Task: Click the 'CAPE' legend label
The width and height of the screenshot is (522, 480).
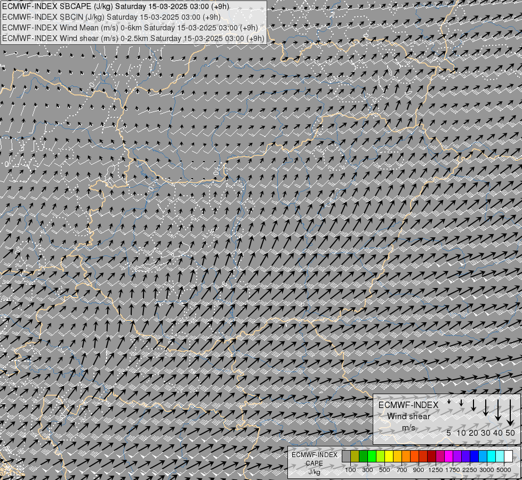Action: tap(314, 463)
